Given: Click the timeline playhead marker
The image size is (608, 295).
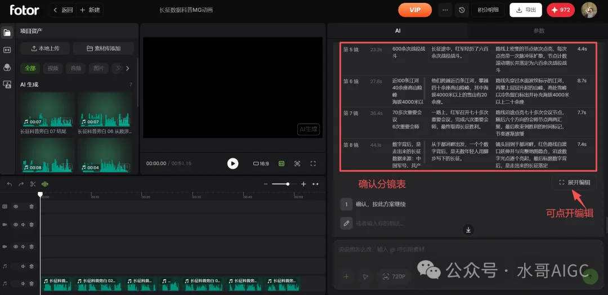Looking at the screenshot, I should pyautogui.click(x=40, y=194).
